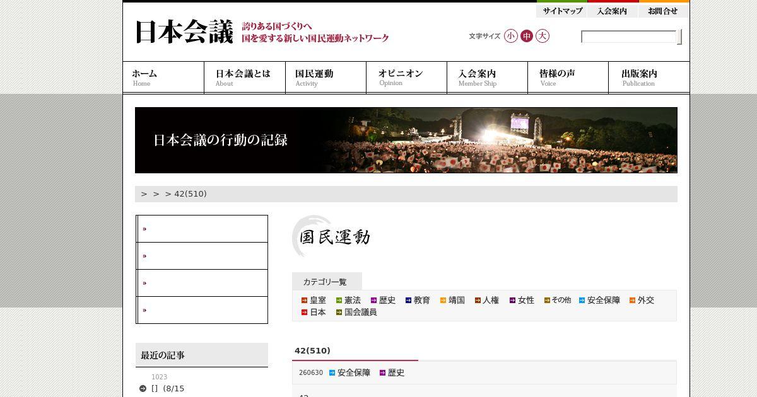Select 外交 category
The image size is (757, 397).
pyautogui.click(x=642, y=301)
